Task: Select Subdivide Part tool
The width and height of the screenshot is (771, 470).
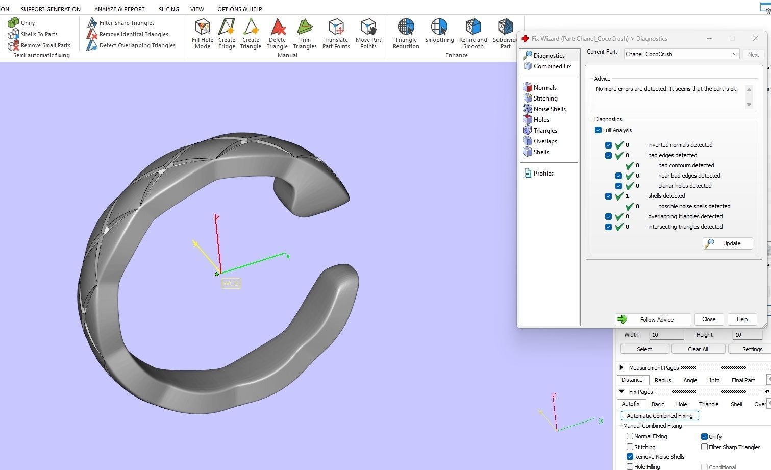Action: coord(505,34)
